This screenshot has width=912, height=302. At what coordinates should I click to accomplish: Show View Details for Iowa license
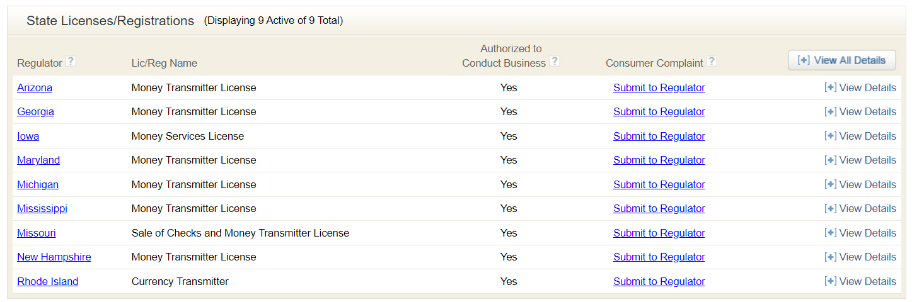point(860,136)
